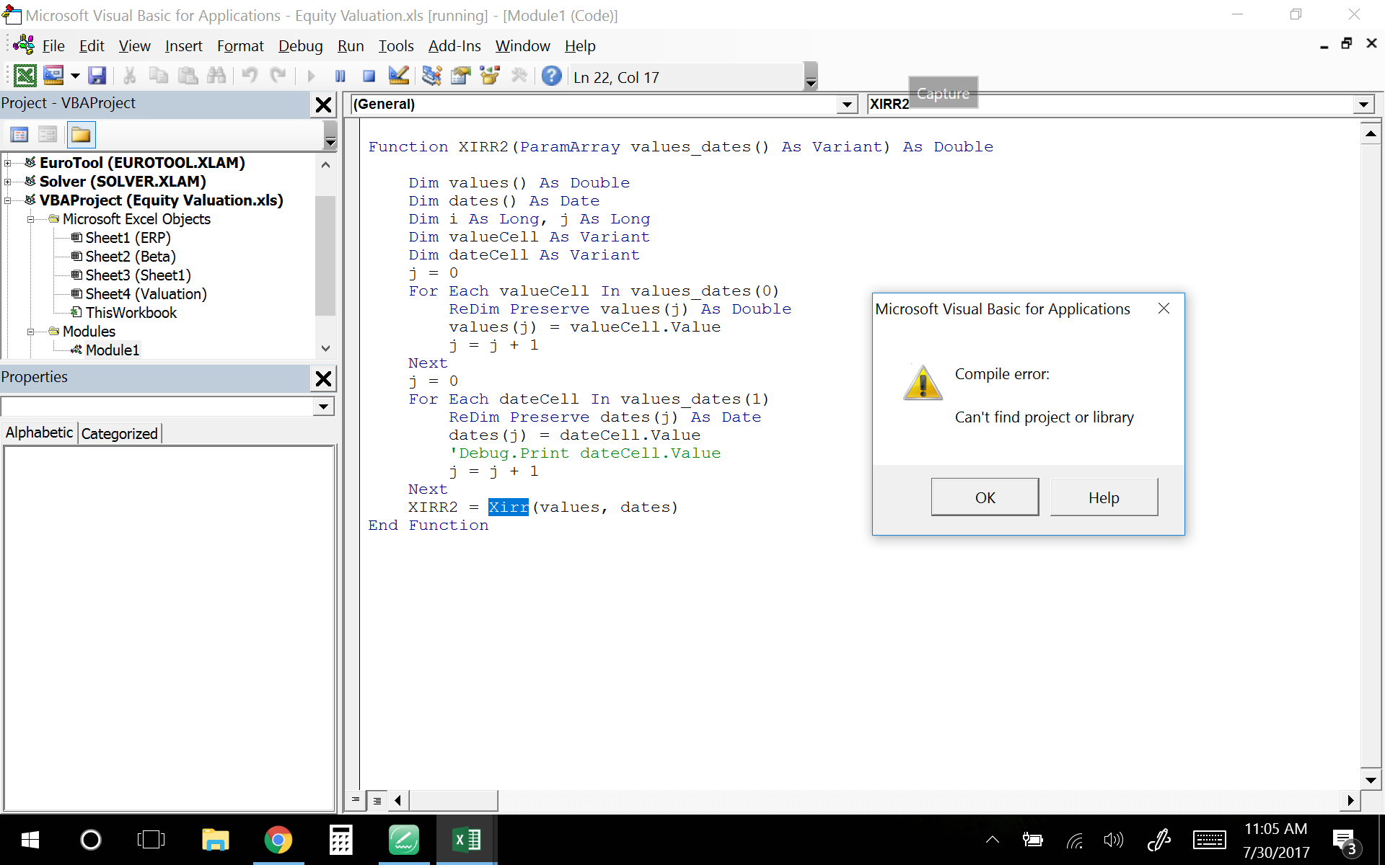Click View Code icon in Project pane
Screen dimensions: 1385x865
[19, 135]
